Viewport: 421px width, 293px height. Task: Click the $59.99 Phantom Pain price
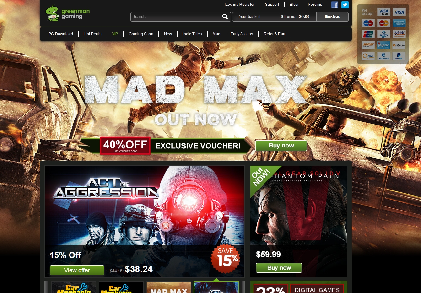(x=268, y=255)
